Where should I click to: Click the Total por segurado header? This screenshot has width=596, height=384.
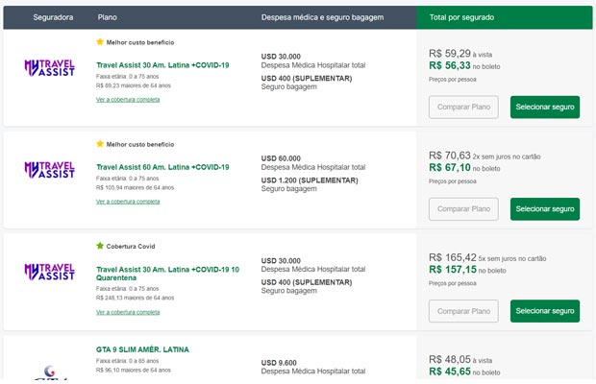(x=461, y=17)
